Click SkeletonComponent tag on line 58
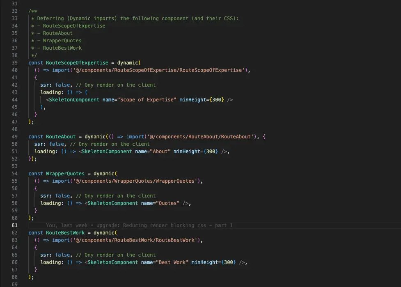 click(x=112, y=203)
